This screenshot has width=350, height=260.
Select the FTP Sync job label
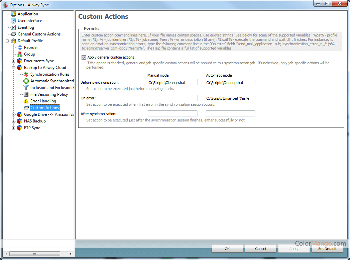[32, 128]
